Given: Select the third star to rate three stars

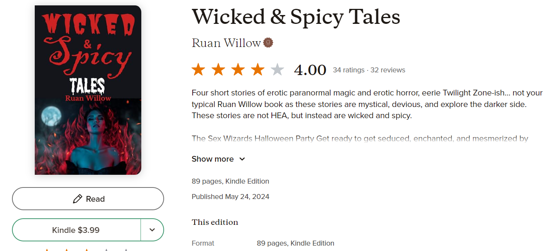Looking at the screenshot, I should (86, 249).
